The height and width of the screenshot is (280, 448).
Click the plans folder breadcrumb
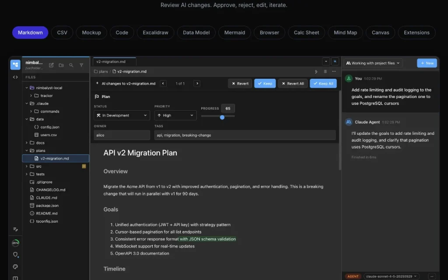tap(101, 71)
